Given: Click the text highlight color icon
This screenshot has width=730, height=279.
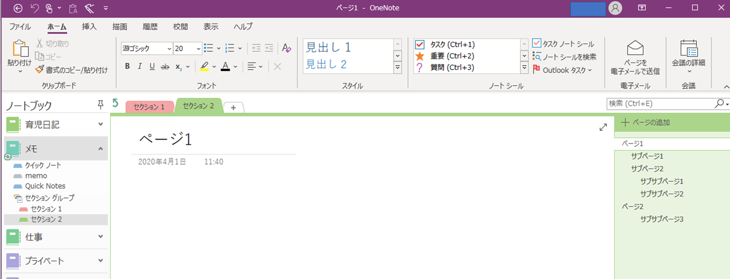Looking at the screenshot, I should 205,66.
